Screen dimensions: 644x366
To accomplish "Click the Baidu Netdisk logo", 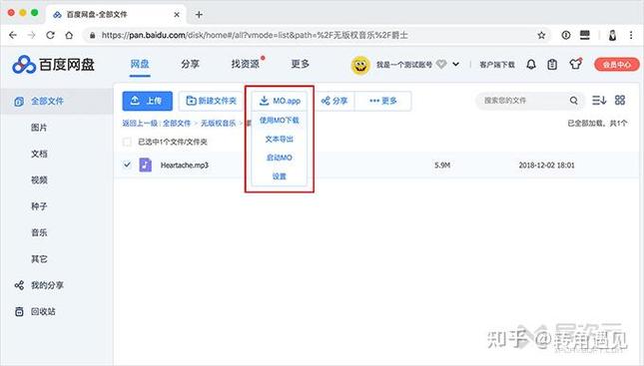I will [53, 65].
